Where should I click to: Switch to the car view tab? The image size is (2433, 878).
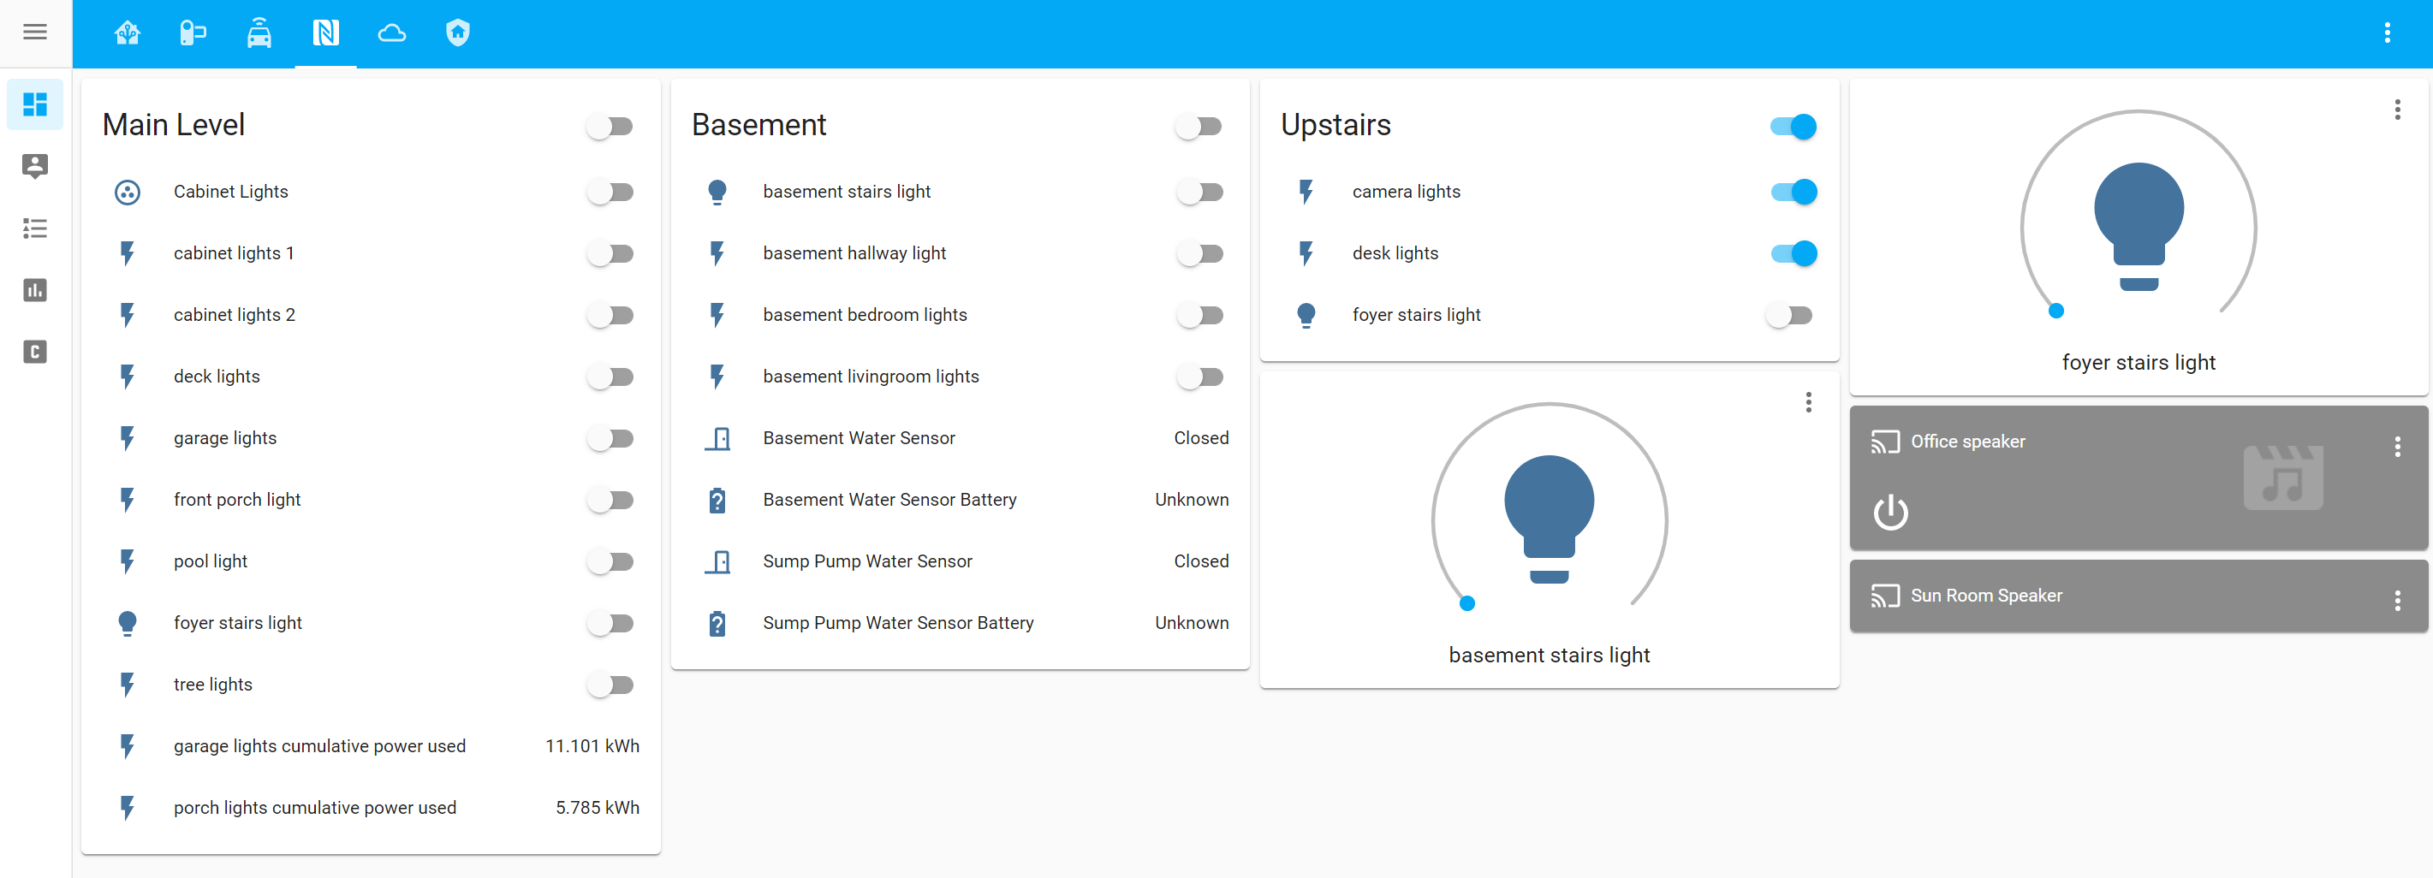click(x=259, y=33)
